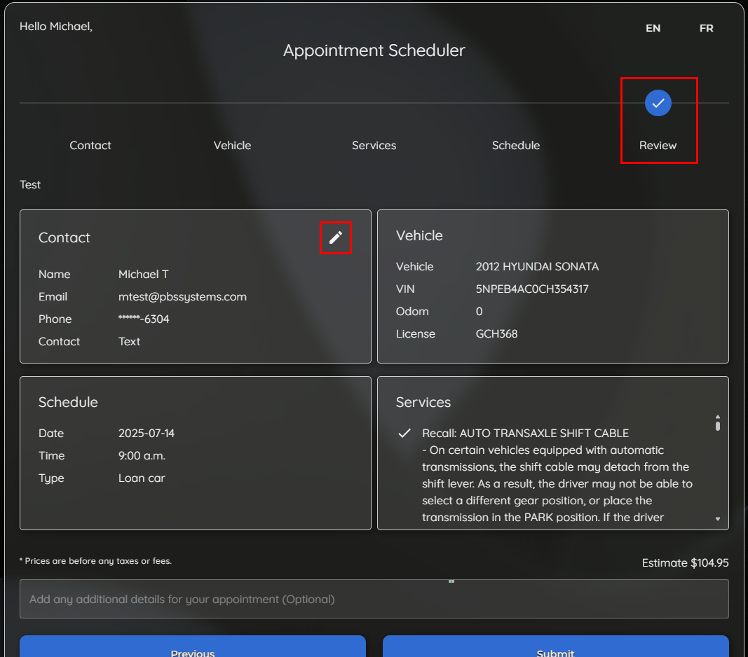Click the Services list scroll-down arrow
The width and height of the screenshot is (748, 657).
coord(717,519)
